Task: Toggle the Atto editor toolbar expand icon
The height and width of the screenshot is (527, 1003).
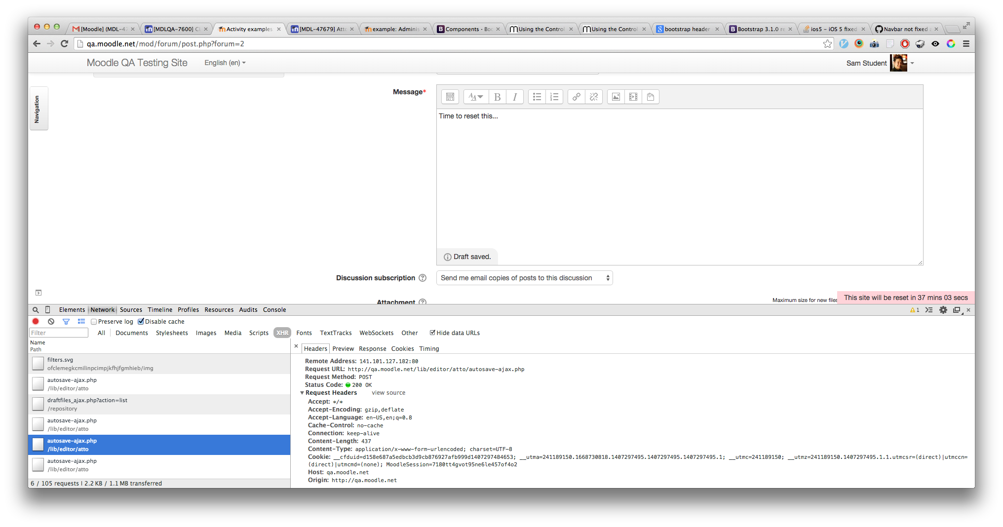Action: pyautogui.click(x=450, y=97)
